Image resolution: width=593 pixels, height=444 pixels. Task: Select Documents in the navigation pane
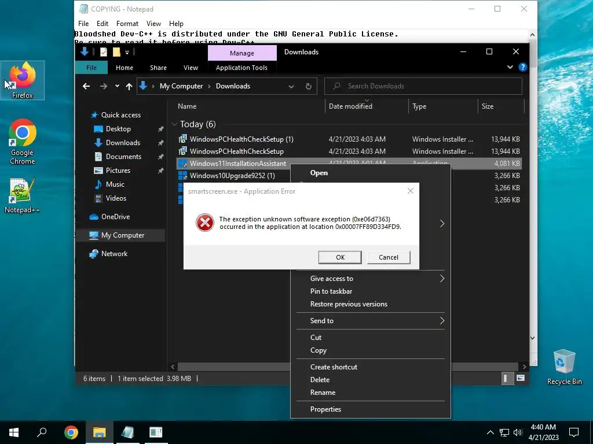[123, 156]
